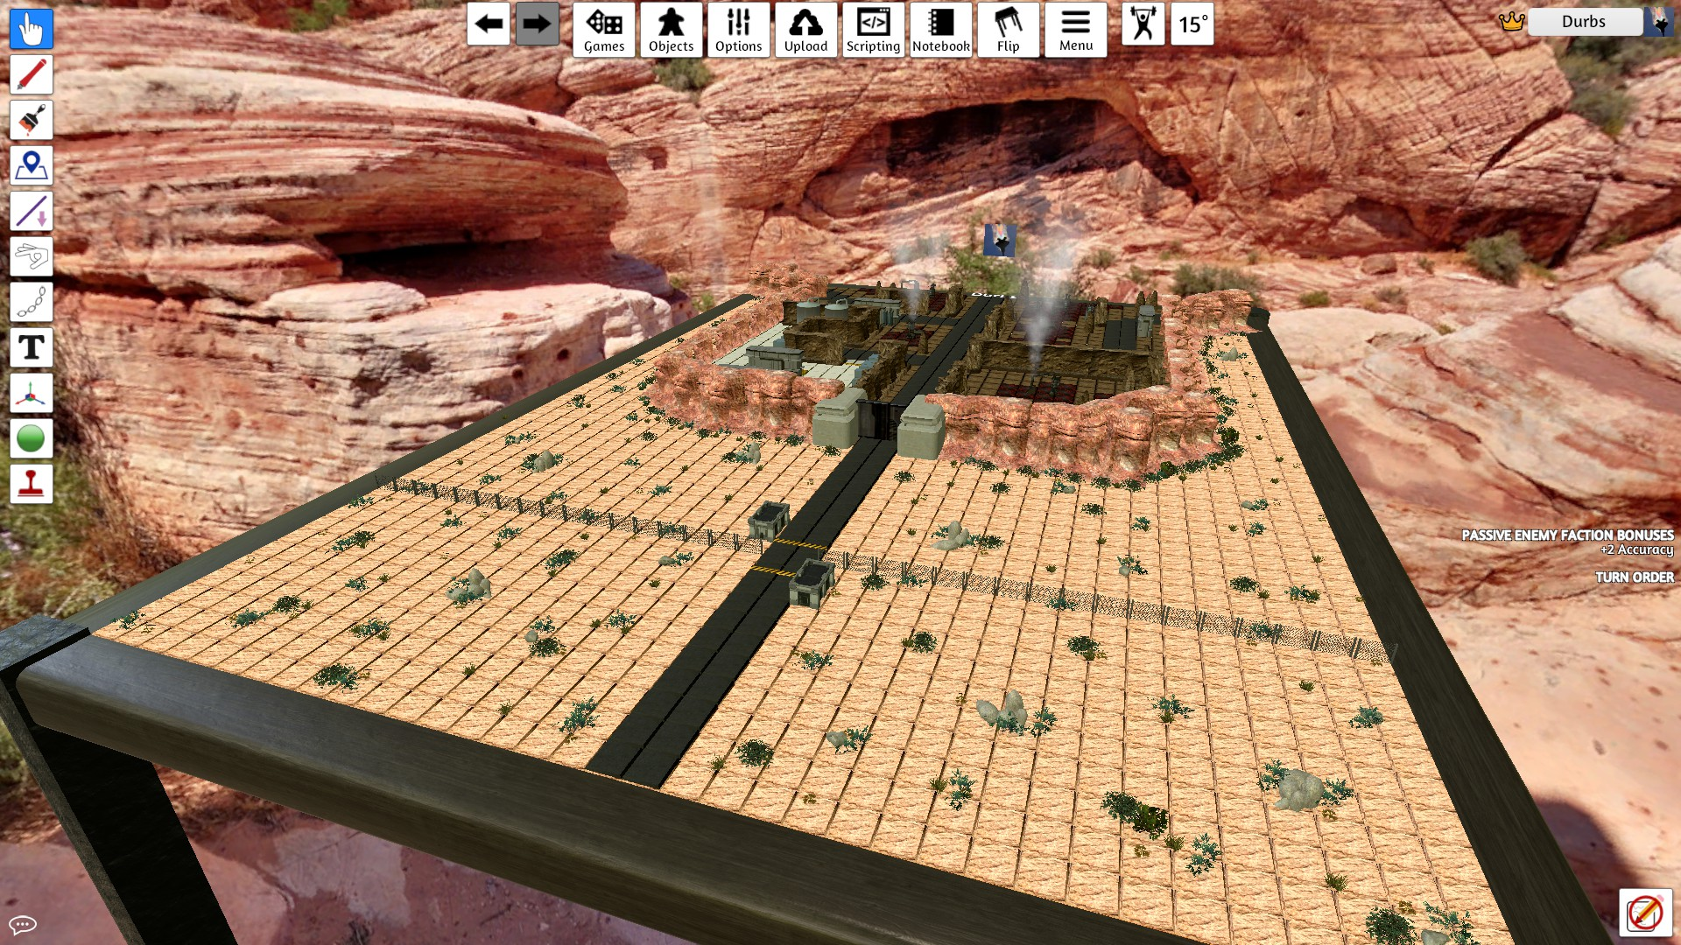Select the Joint chain tool
This screenshot has height=945, width=1681.
(x=32, y=302)
